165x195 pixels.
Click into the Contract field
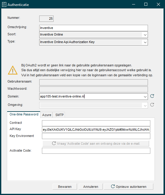coord(96,123)
